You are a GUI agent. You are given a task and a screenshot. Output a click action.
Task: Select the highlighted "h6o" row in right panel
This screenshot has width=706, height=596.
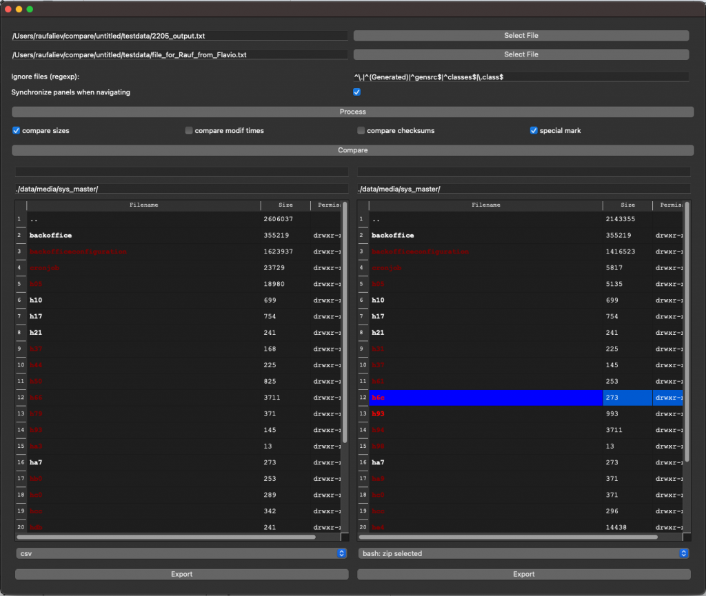[x=483, y=398]
